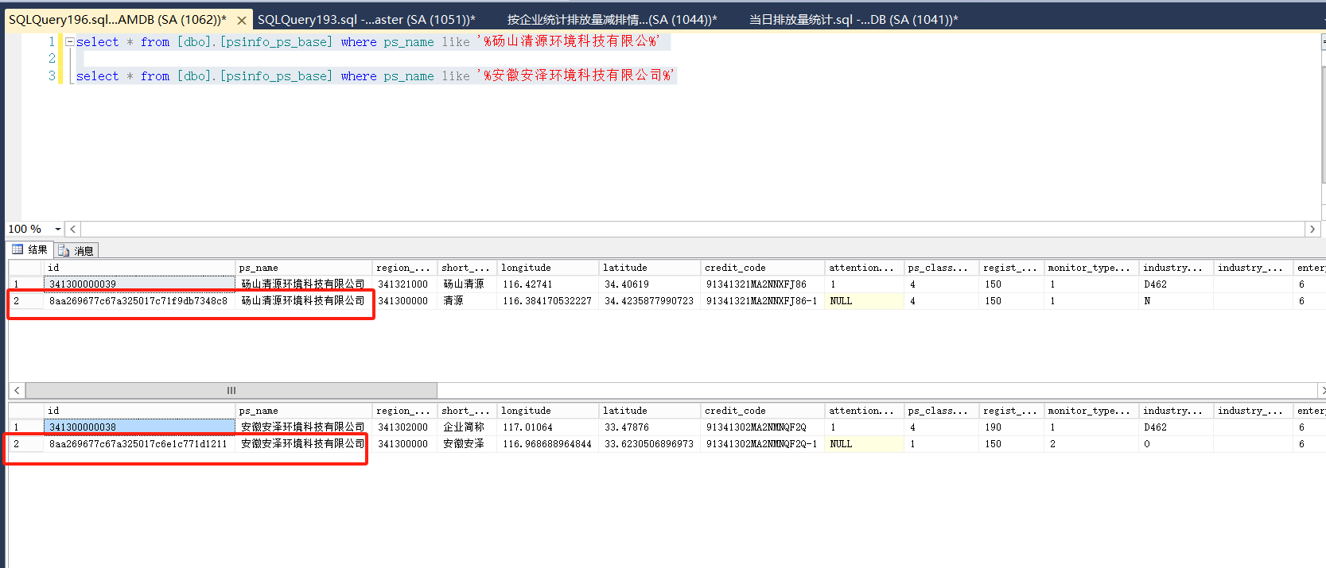The image size is (1326, 568).
Task: Place cursor in query line 3
Action: (375, 75)
